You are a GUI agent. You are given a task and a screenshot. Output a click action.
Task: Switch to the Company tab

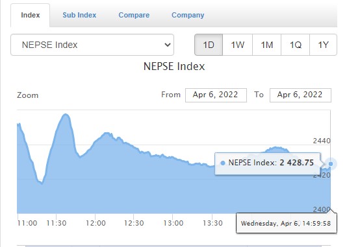coord(188,15)
